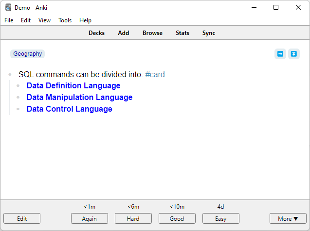The height and width of the screenshot is (231, 310).
Task: Open the Tools menu
Action: pos(65,20)
